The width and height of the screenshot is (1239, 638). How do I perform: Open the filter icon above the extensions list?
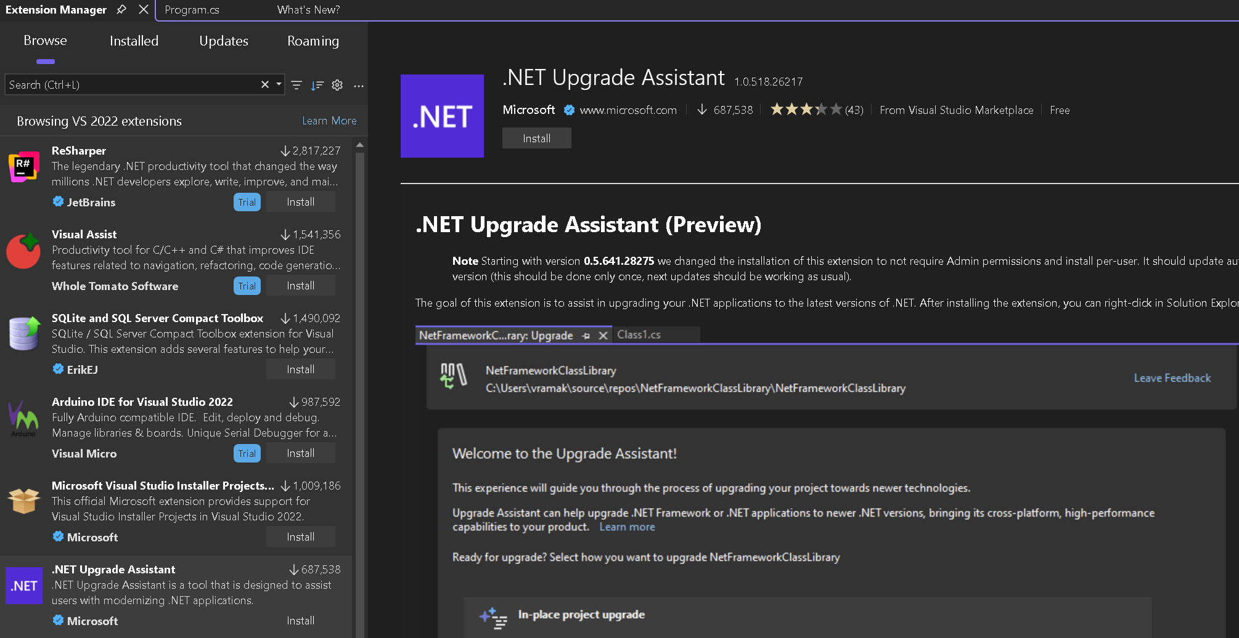pyautogui.click(x=296, y=85)
